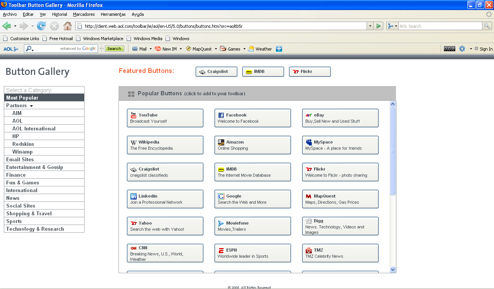Expand the Mail dropdown arrow
This screenshot has width=494, height=289.
(151, 49)
